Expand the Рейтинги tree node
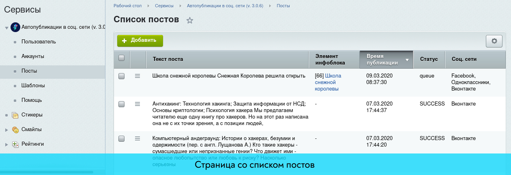The image size is (511, 175). 6,145
